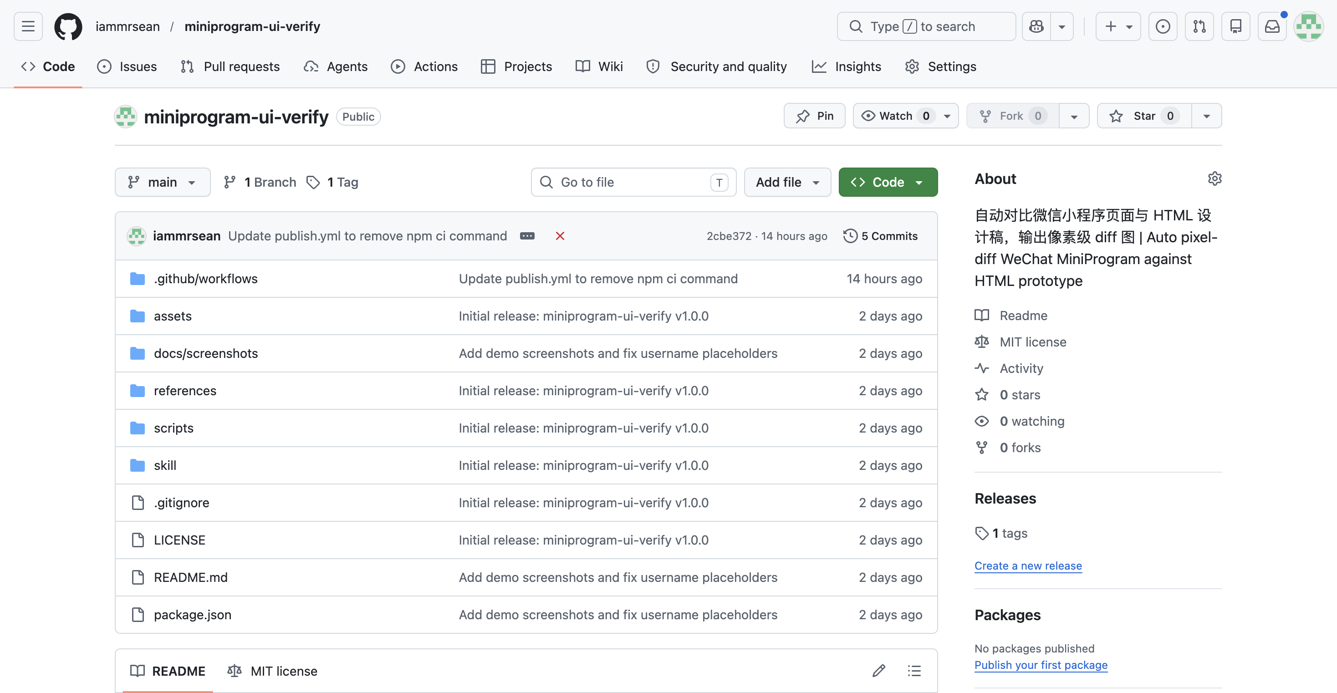This screenshot has height=693, width=1337.
Task: Open the hamburger navigation menu
Action: click(x=28, y=26)
